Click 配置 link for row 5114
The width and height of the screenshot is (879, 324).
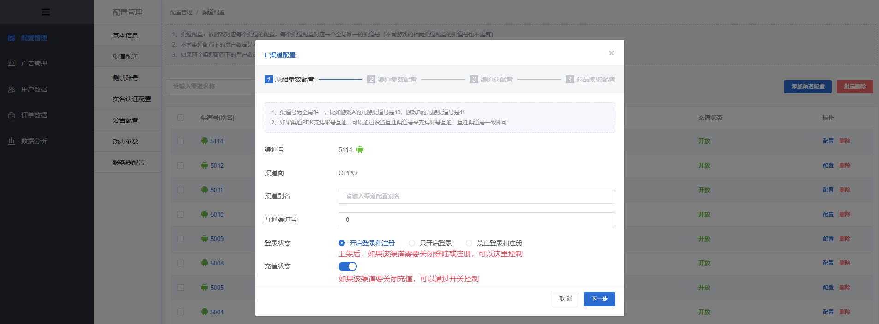pyautogui.click(x=828, y=141)
